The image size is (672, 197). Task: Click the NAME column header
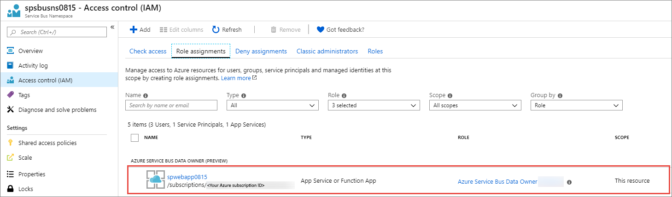[151, 138]
